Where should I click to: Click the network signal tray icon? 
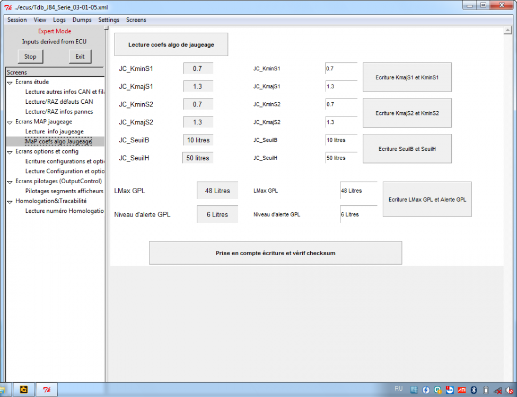(x=497, y=391)
